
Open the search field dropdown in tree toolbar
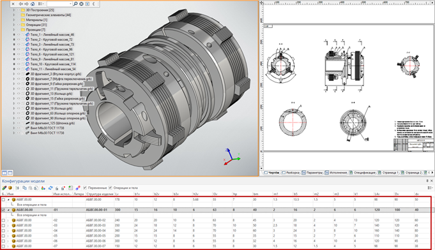[x=70, y=4]
